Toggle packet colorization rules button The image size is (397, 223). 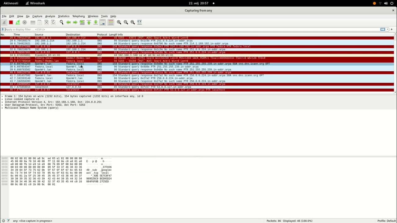110,22
